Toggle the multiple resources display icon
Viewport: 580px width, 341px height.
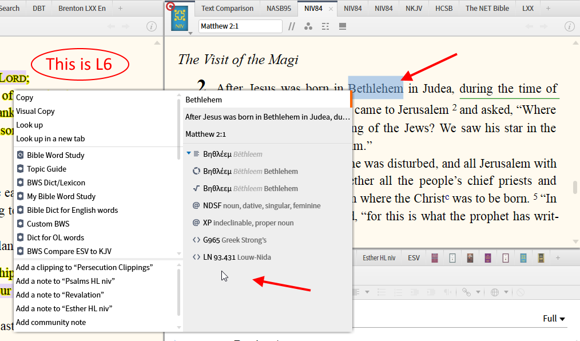(325, 26)
